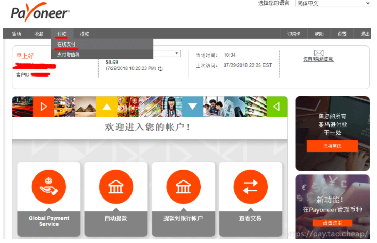
Task: Refresh the balance with the circular arrows icon
Action: click(x=160, y=69)
